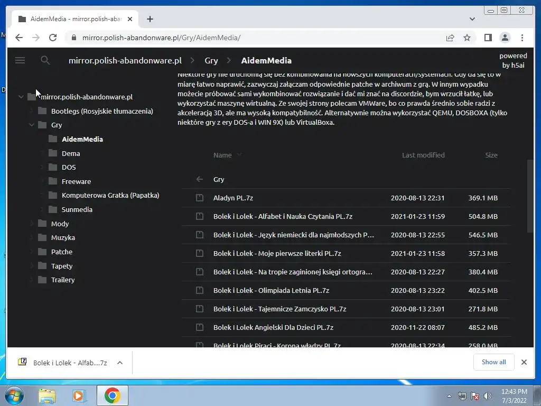Click file icon for Angielski Dla Dzieci row
This screenshot has height=406, width=541.
(x=199, y=327)
